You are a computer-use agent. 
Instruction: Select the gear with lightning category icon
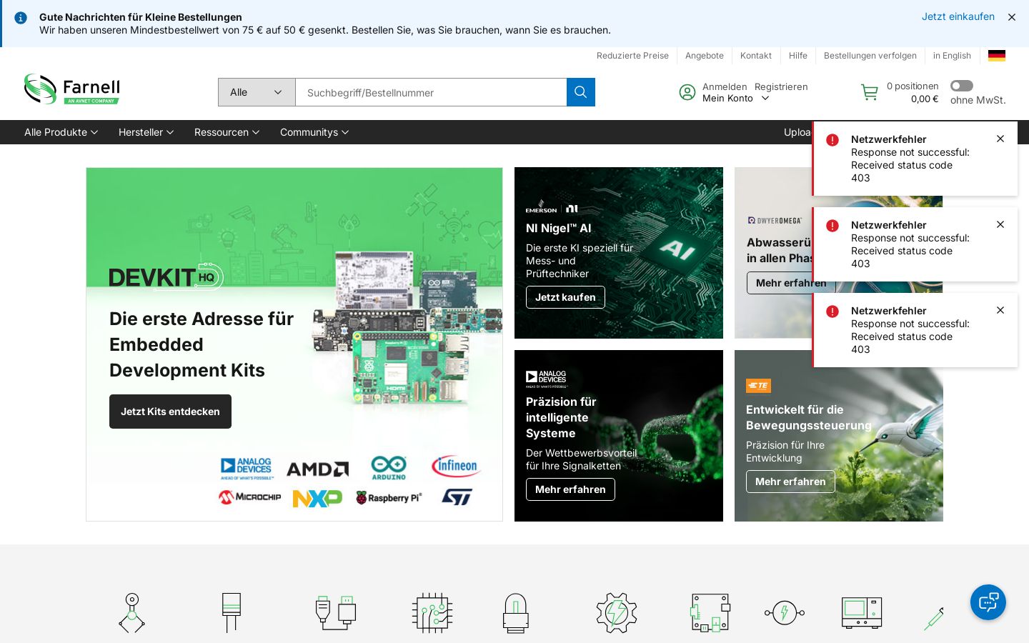coord(617,613)
